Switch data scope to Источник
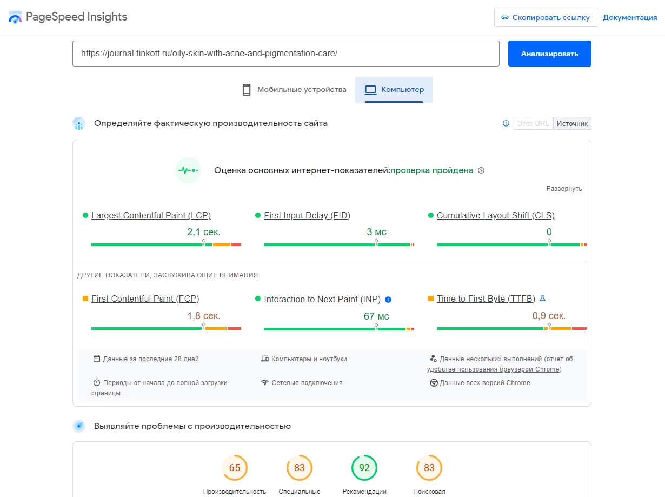This screenshot has height=497, width=665. [x=572, y=123]
